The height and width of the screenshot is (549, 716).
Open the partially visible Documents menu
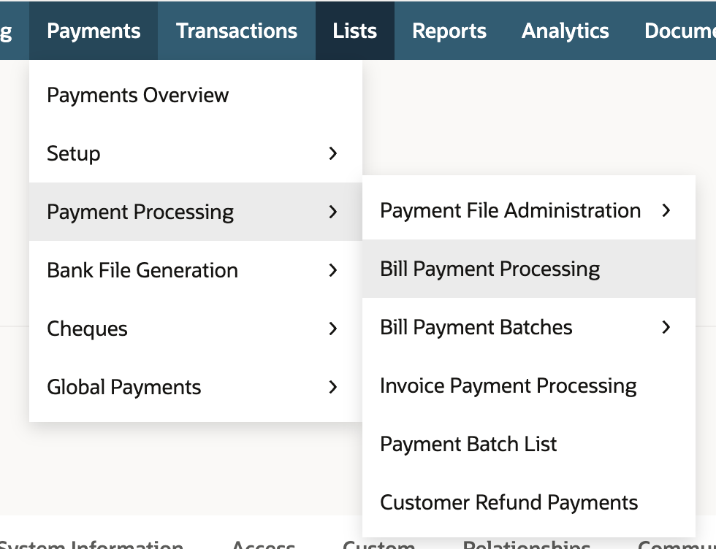pos(680,31)
